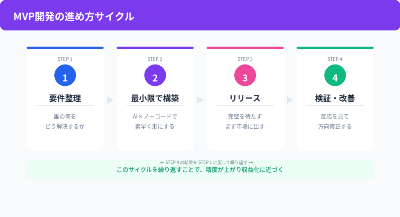Click the blue bar atop the STEP 1 card
Image resolution: width=400 pixels, height=217 pixels.
click(x=65, y=48)
